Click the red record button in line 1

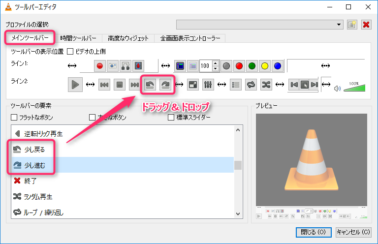pos(100,65)
